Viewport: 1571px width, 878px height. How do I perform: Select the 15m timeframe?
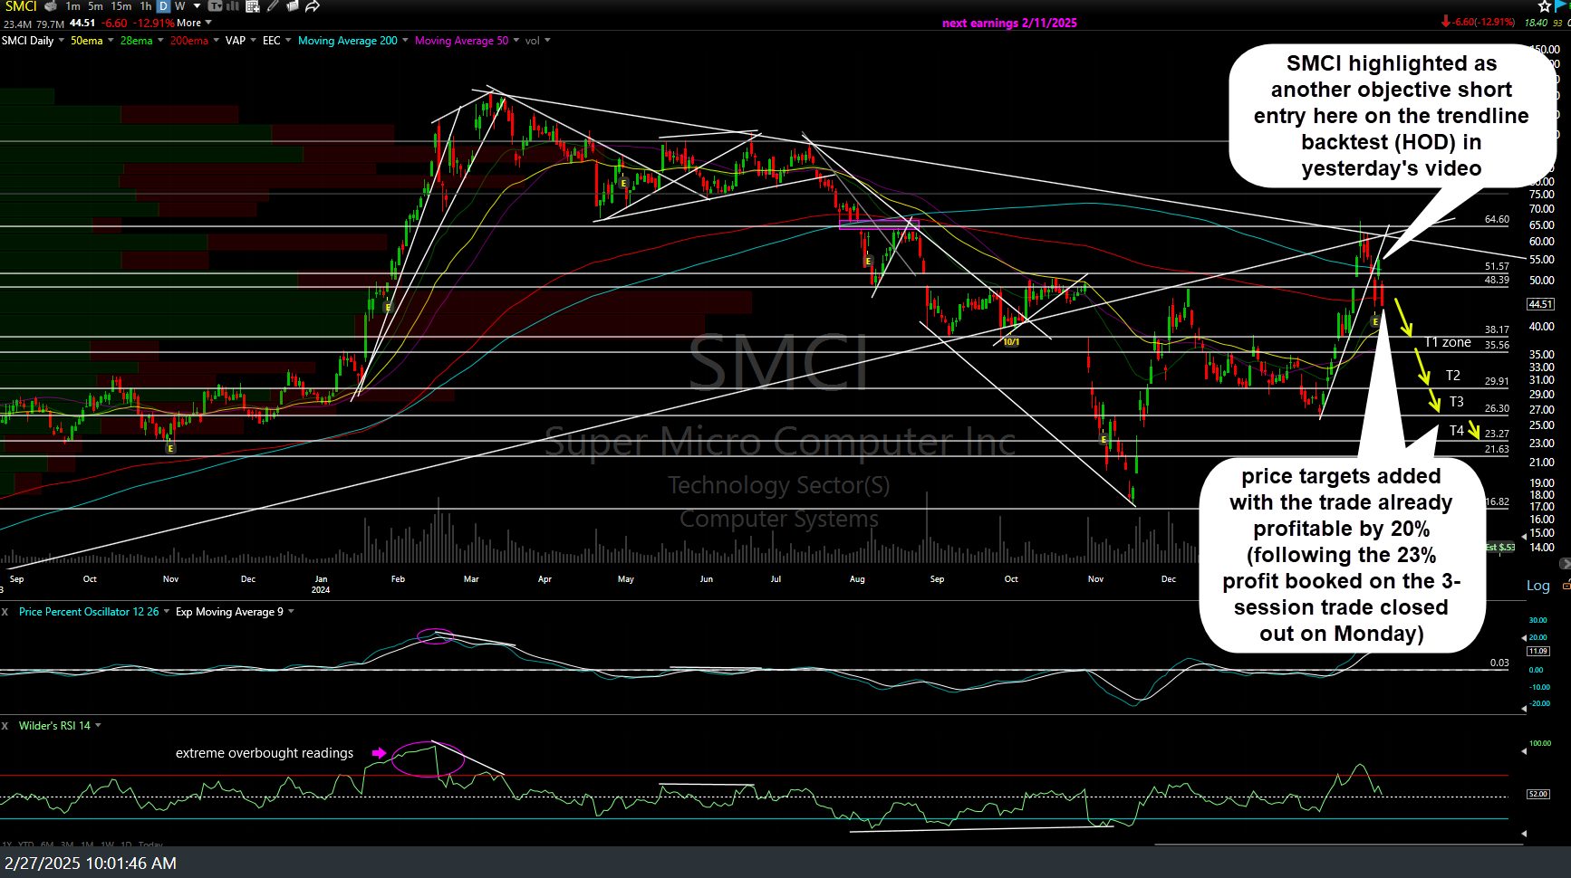coord(120,6)
